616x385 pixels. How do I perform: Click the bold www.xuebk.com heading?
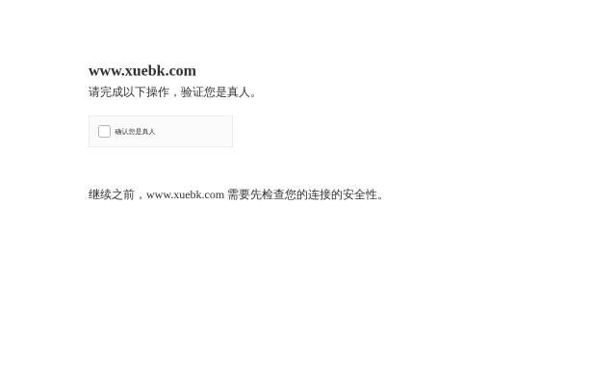142,70
